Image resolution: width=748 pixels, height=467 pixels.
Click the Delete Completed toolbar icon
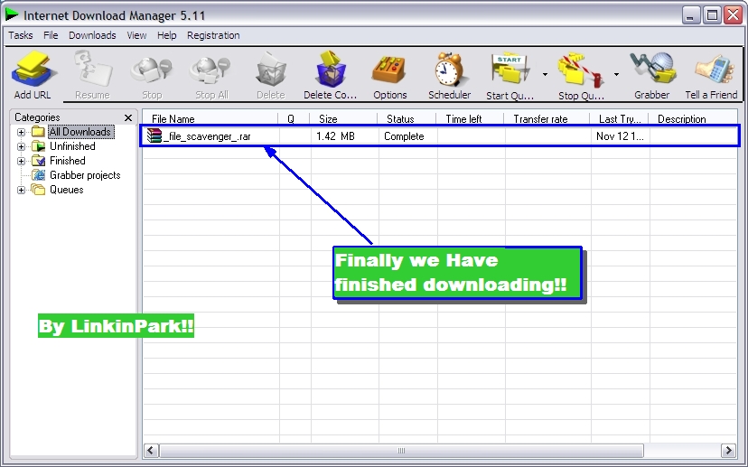point(330,70)
